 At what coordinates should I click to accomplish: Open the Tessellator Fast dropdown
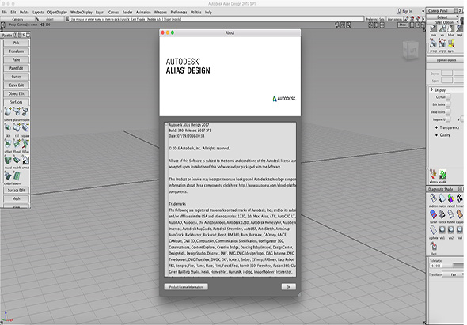453,274
